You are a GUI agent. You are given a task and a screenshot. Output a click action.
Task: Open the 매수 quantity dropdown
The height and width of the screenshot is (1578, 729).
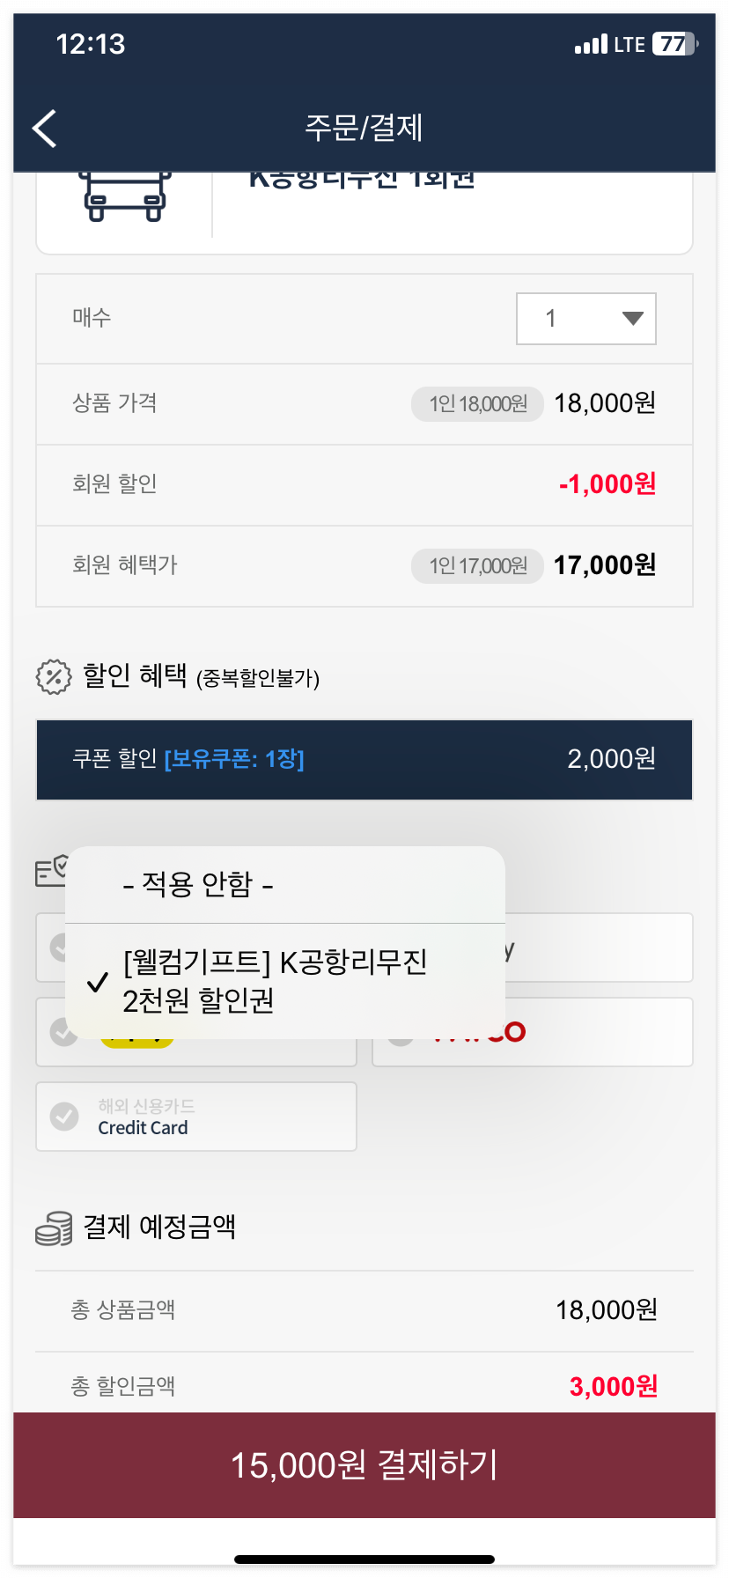(586, 319)
